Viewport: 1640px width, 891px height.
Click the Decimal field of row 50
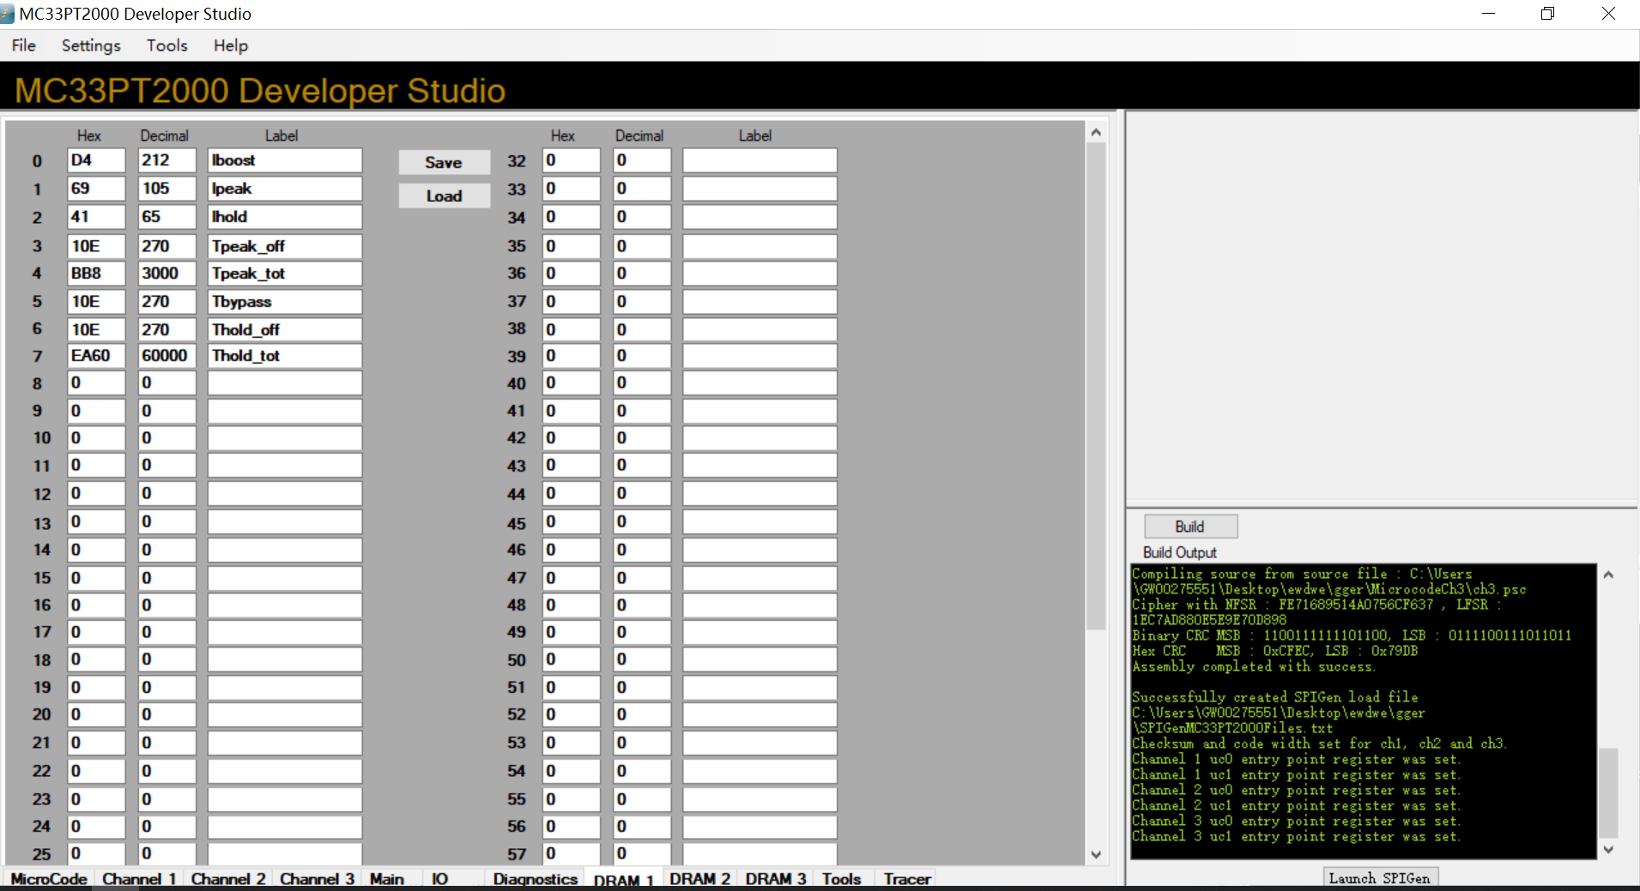pos(642,659)
